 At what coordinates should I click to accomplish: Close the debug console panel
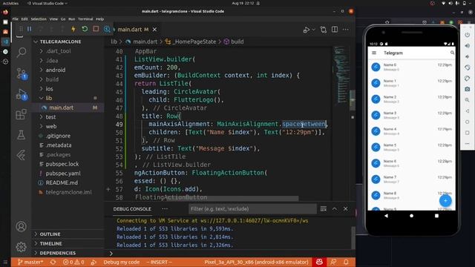345,209
